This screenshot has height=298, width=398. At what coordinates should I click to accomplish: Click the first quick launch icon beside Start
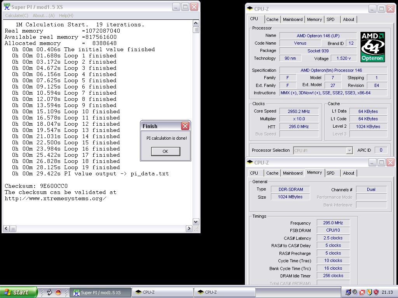point(49,292)
